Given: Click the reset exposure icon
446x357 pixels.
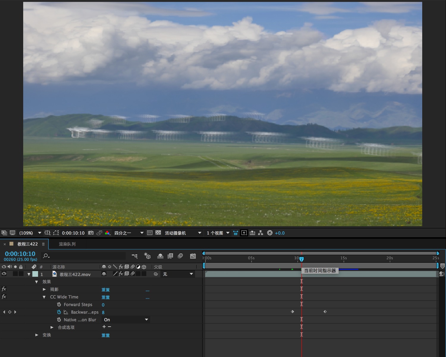Looking at the screenshot, I should [270, 233].
